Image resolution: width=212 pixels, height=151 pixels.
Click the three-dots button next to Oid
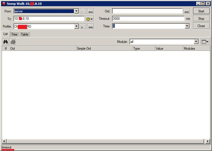pos(187,11)
